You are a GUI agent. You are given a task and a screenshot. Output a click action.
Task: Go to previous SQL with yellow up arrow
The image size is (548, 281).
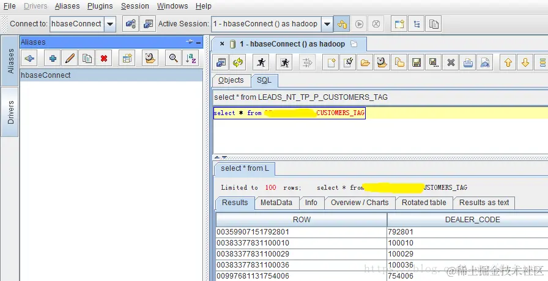[x=508, y=62]
